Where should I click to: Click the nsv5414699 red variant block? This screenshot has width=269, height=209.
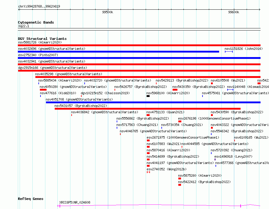(148, 159)
